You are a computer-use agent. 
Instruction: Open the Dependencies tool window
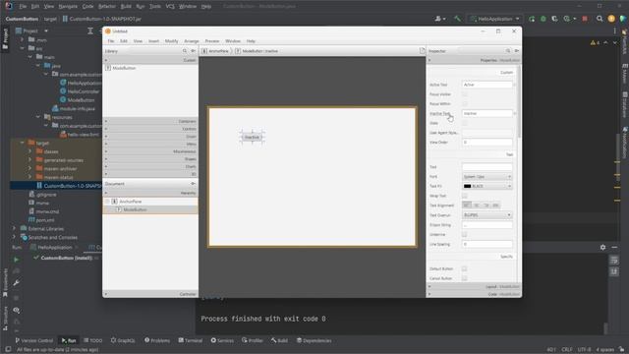314,340
